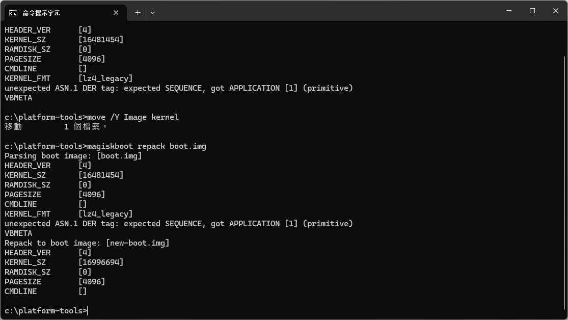This screenshot has width=568, height=320.
Task: Click the Parsing boot image: [boot.img] line
Action: (x=73, y=156)
